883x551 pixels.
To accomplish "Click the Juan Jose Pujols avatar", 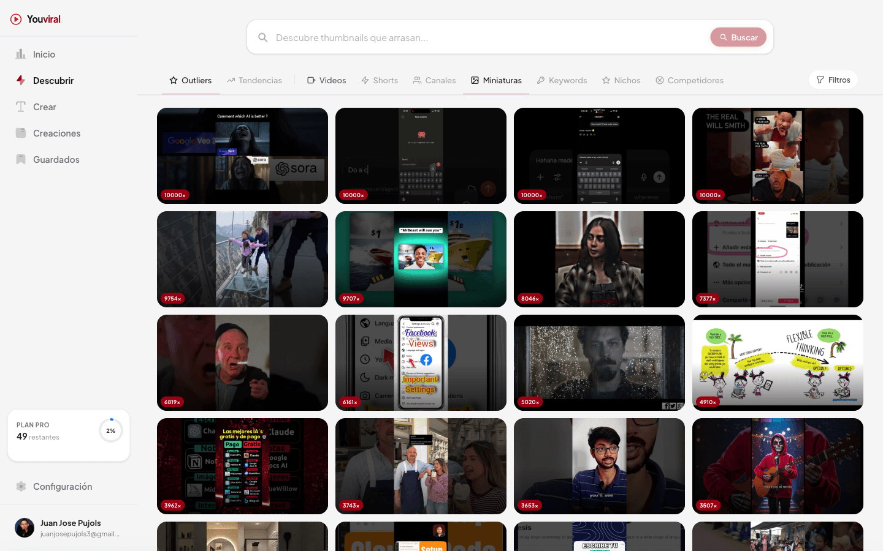I will point(25,528).
